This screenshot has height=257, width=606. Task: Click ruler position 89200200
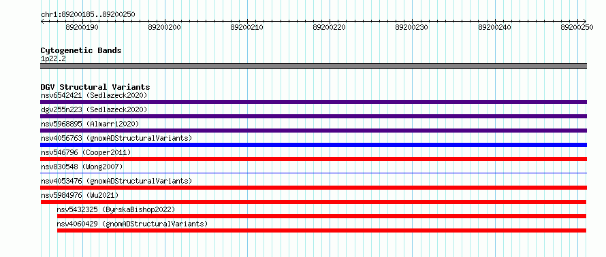point(165,27)
